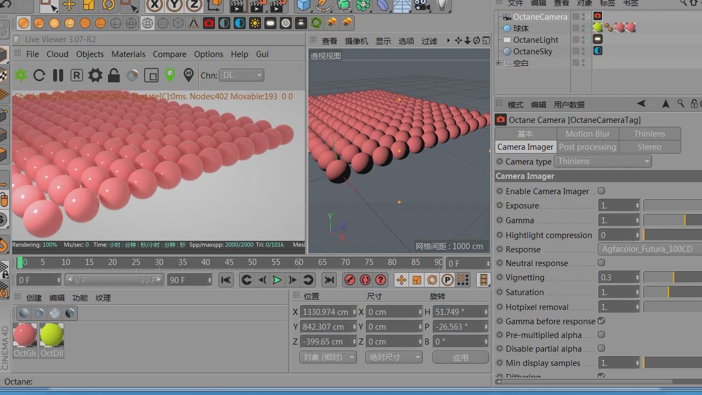Expand the 空白 null object tree

[x=499, y=63]
